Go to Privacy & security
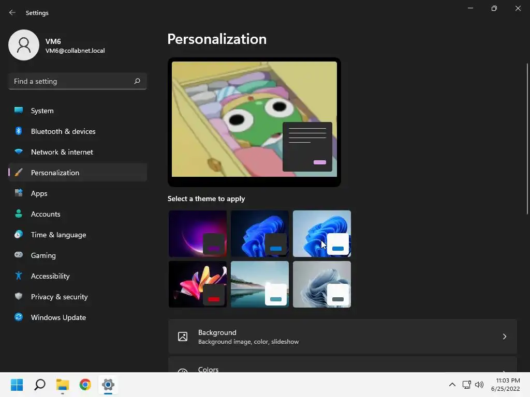The height and width of the screenshot is (397, 530). (x=78, y=296)
